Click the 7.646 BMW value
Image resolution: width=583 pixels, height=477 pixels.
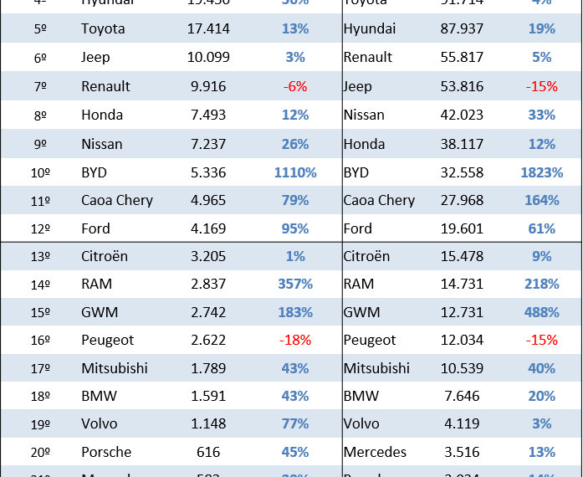(462, 397)
